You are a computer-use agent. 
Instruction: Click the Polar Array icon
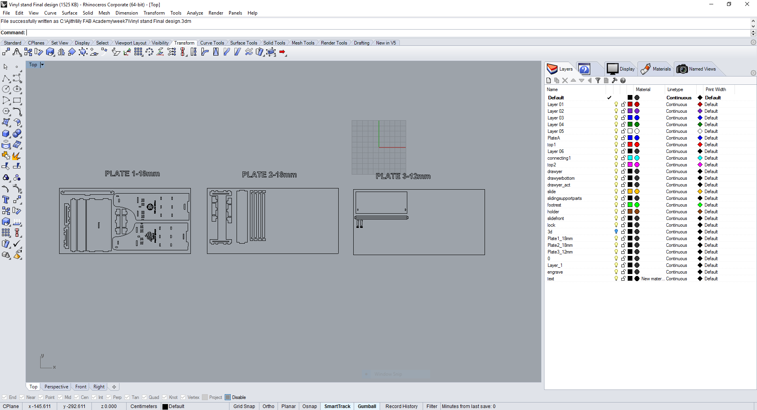[149, 52]
